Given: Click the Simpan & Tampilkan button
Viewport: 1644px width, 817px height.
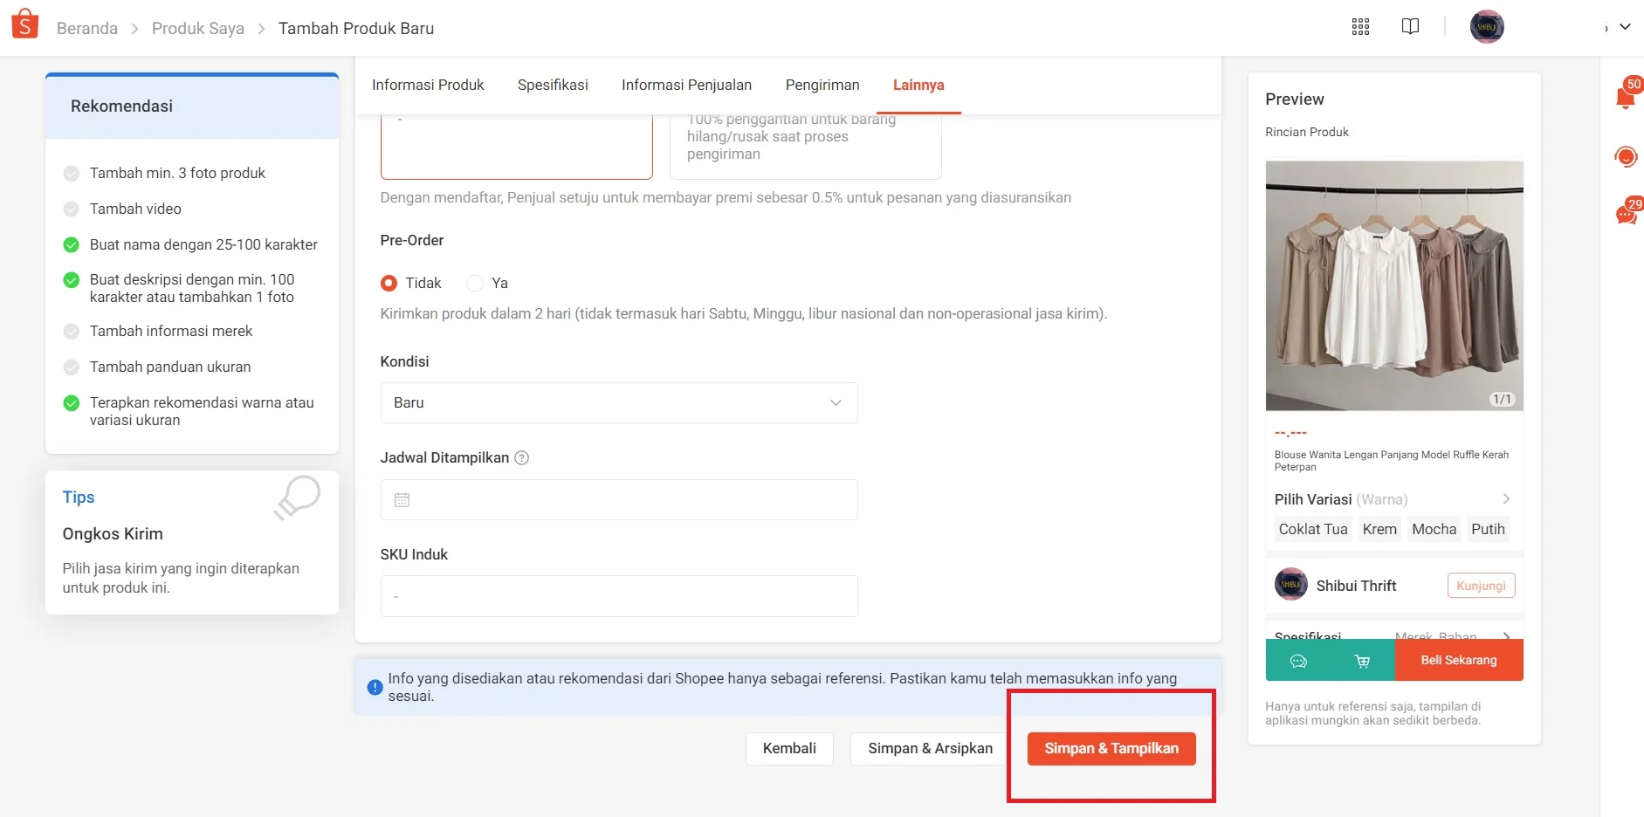Looking at the screenshot, I should point(1111,748).
